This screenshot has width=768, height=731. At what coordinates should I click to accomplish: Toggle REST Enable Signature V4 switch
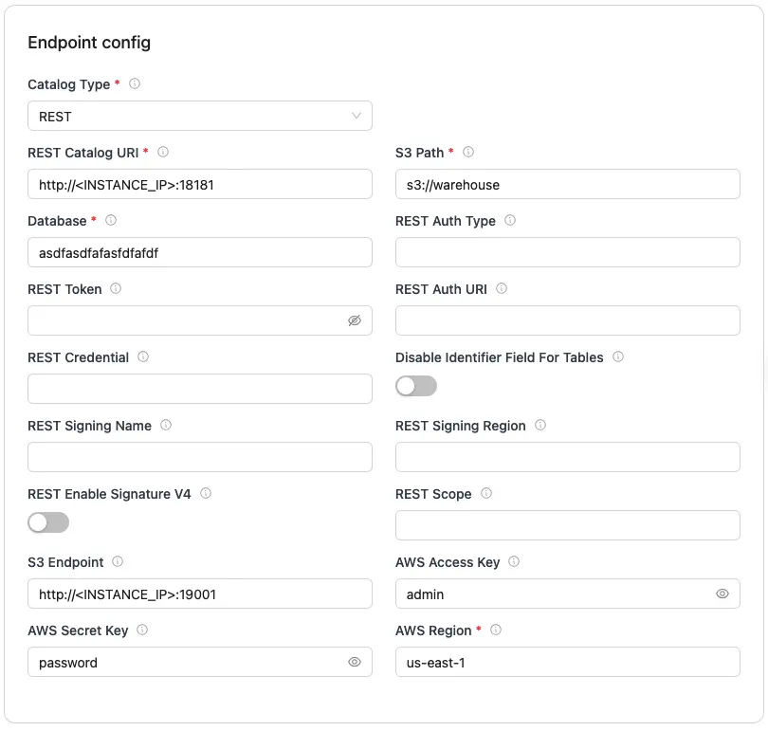(x=48, y=522)
